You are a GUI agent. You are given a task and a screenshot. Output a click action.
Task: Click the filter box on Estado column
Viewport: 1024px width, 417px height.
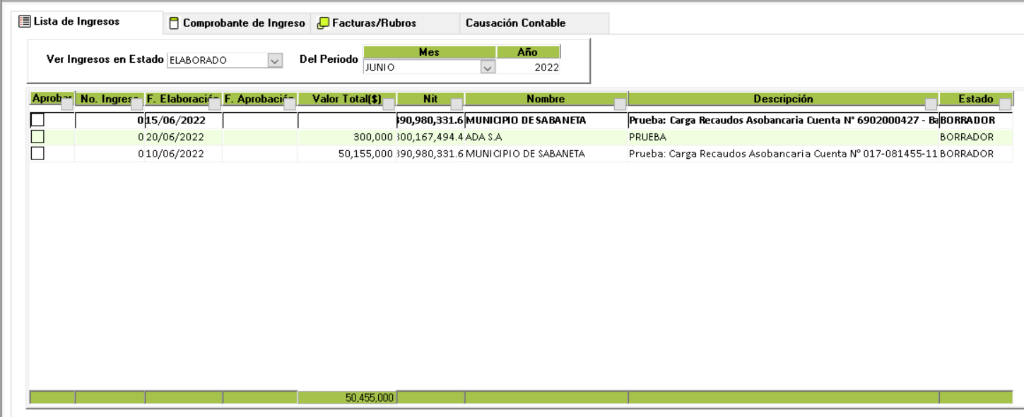coord(1005,104)
